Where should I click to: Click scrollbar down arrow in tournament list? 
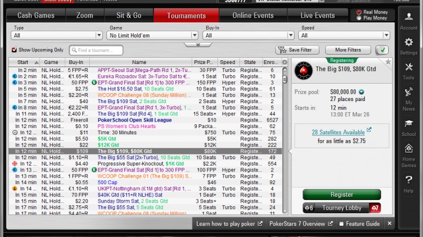click(285, 212)
